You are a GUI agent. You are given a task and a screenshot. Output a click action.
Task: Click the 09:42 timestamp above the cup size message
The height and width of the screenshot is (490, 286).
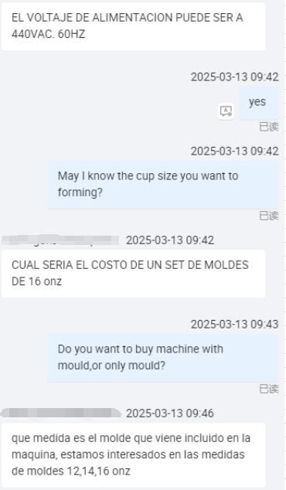(x=235, y=151)
